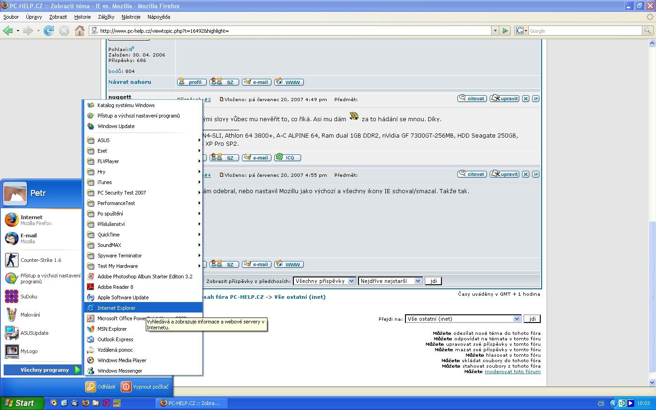Click the Google search input field
Image resolution: width=656 pixels, height=410 pixels.
(x=584, y=31)
